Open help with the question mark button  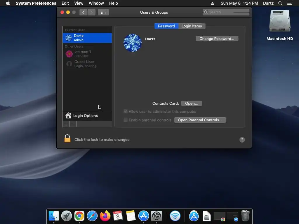click(x=242, y=140)
